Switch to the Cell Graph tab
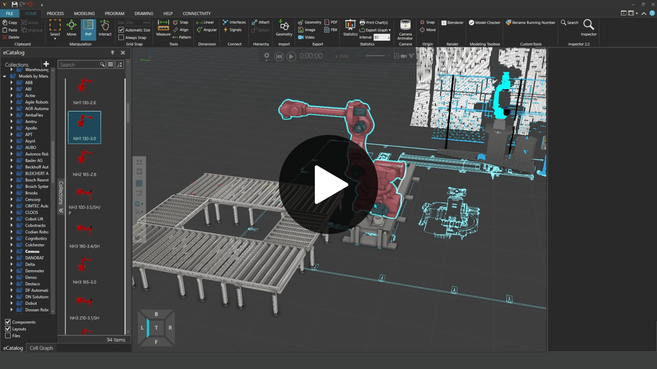Image resolution: width=657 pixels, height=369 pixels. (x=41, y=348)
